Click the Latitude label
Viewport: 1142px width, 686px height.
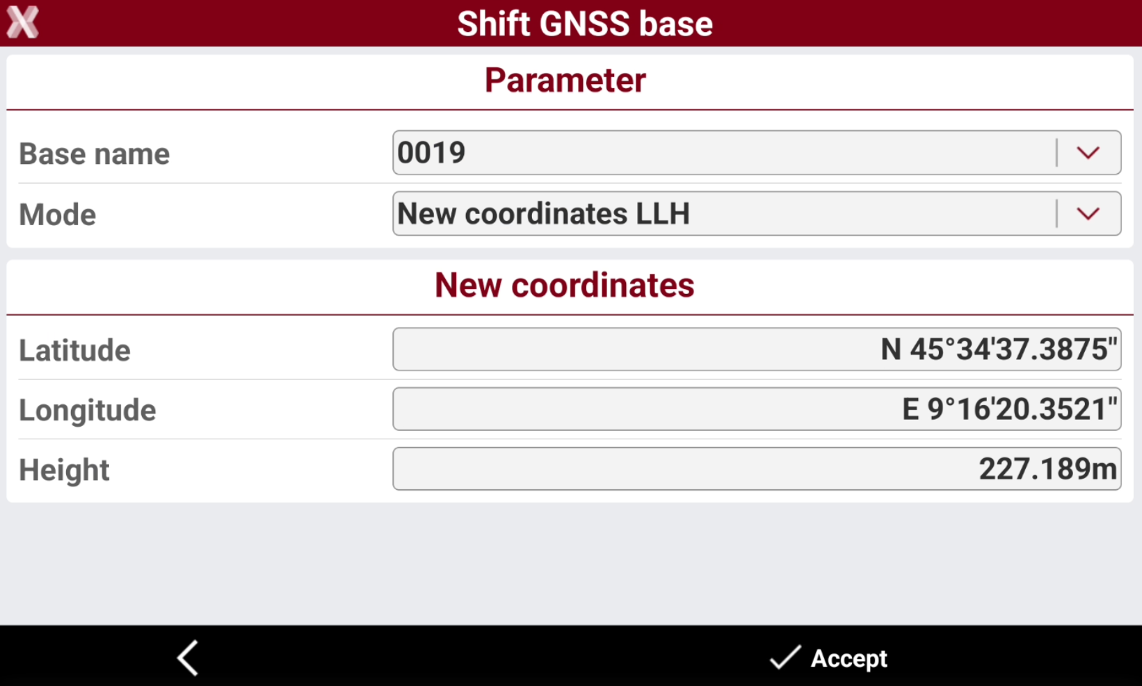coord(74,350)
